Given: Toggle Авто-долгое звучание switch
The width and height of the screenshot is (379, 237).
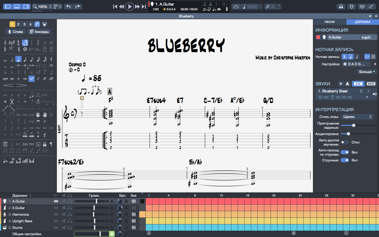Looking at the screenshot, I should point(345,142).
